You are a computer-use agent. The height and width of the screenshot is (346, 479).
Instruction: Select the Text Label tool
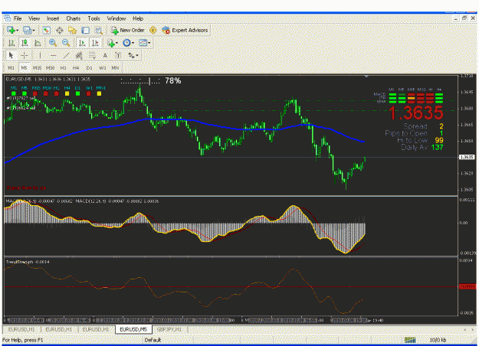coord(118,56)
